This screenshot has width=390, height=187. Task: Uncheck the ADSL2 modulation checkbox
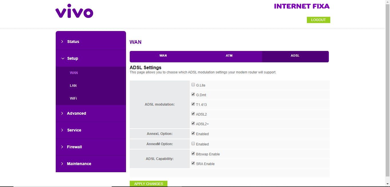tap(193, 114)
